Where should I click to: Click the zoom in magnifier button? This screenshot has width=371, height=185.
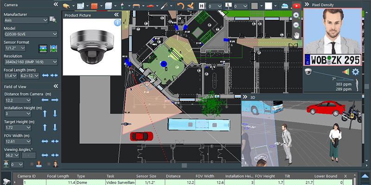(296, 15)
